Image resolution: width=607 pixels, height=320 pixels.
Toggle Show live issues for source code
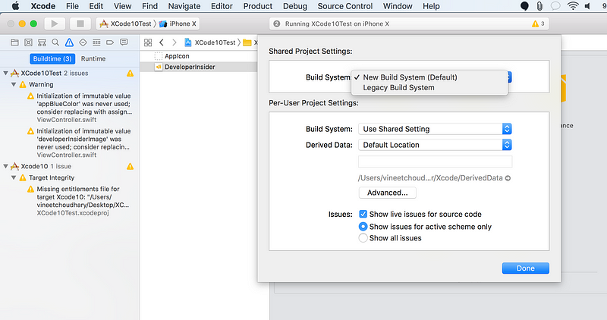point(363,214)
